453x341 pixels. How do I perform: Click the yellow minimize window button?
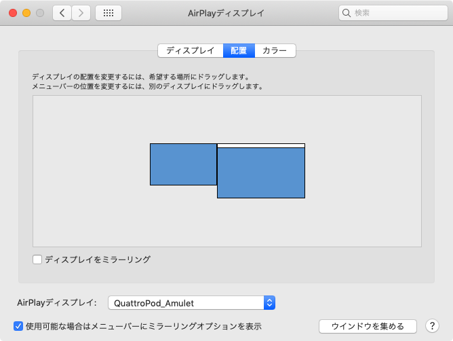click(26, 13)
